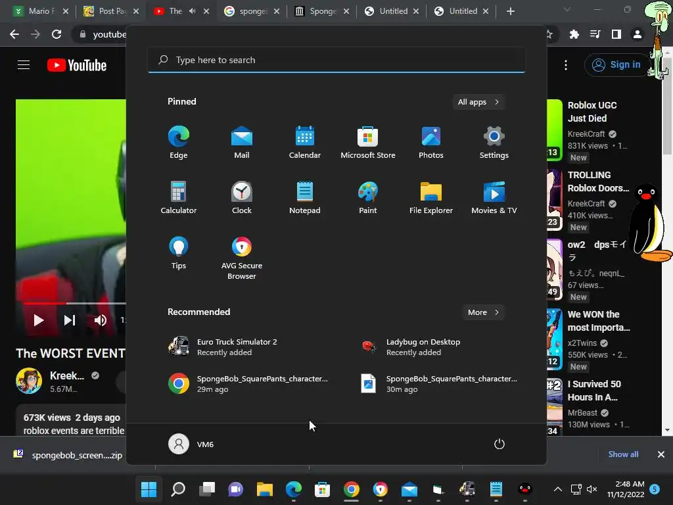673x505 pixels.
Task: Open Roblox UGC Just Died video
Action: point(592,112)
